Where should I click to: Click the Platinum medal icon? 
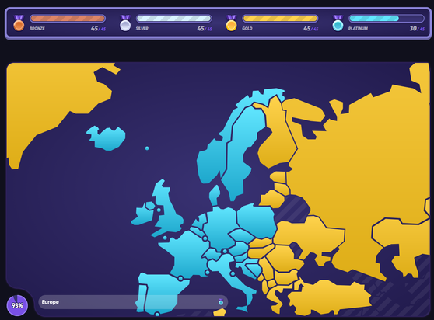338,23
